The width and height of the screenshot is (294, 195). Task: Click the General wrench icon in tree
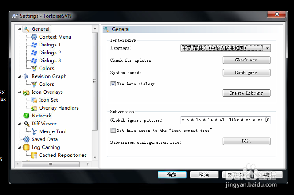[x=26, y=29]
